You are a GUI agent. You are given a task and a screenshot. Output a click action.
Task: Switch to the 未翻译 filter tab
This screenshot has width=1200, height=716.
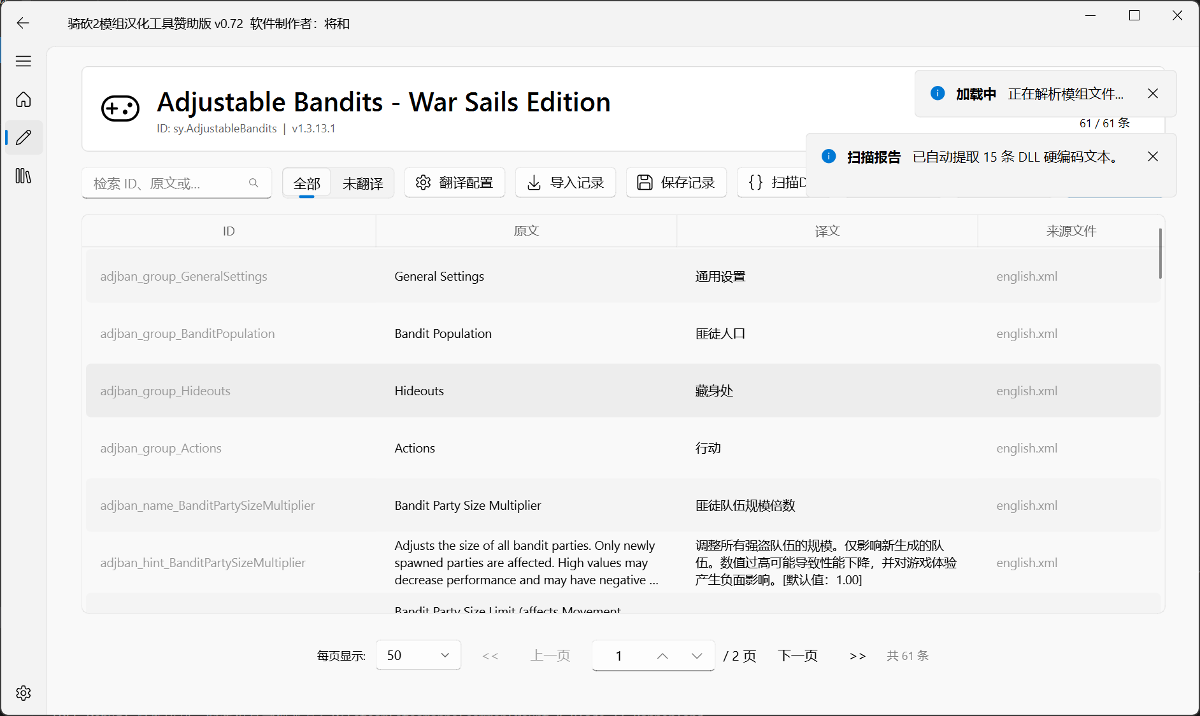click(363, 183)
